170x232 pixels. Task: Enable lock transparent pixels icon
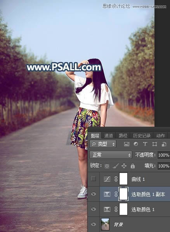pos(107,166)
